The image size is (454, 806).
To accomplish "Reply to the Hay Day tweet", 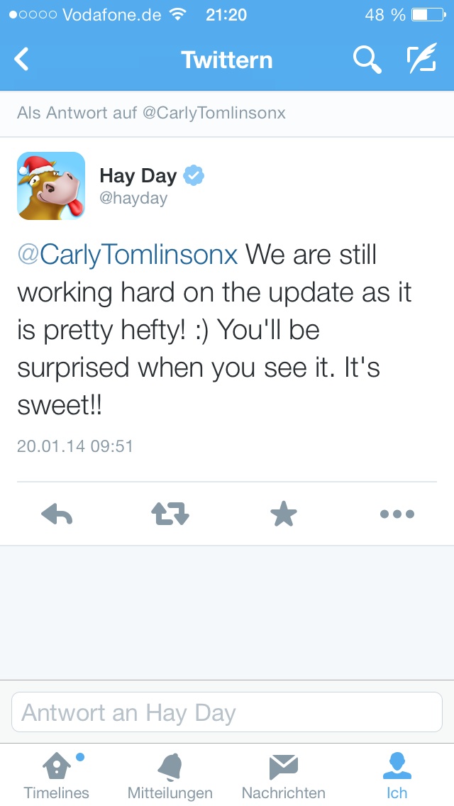I will (x=57, y=514).
